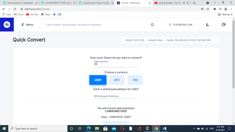Viewport: 235px width, 132px height.
Task: Click the site lock icon
Action: pos(22,9)
